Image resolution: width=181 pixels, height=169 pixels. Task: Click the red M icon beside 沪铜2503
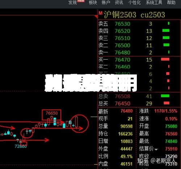pos(101,13)
